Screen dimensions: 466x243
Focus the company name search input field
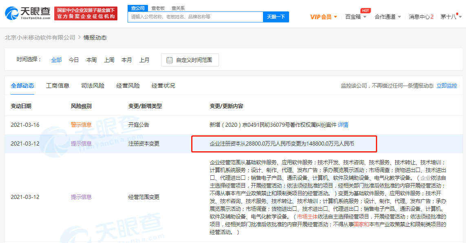click(x=195, y=17)
